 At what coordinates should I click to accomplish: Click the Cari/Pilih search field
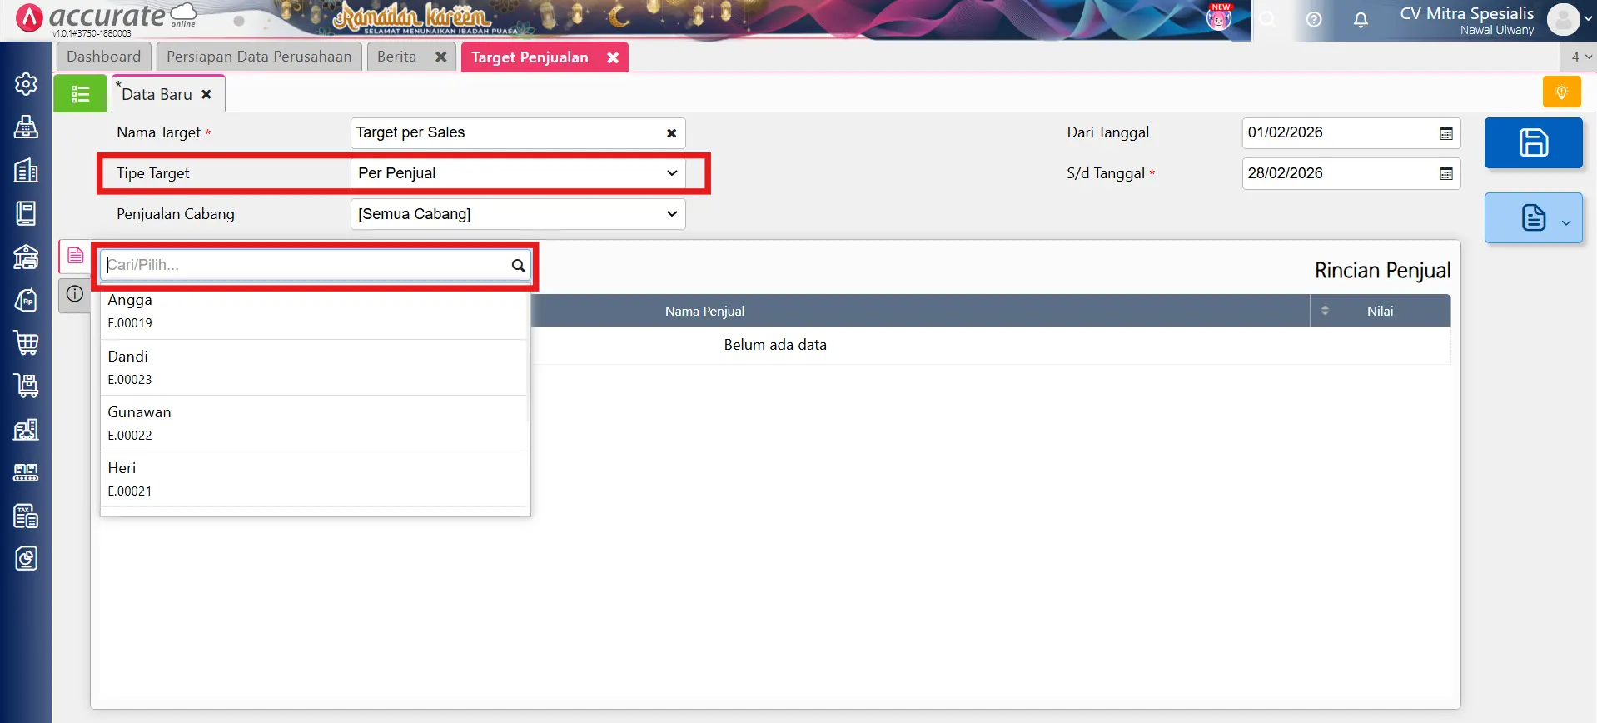pos(306,265)
